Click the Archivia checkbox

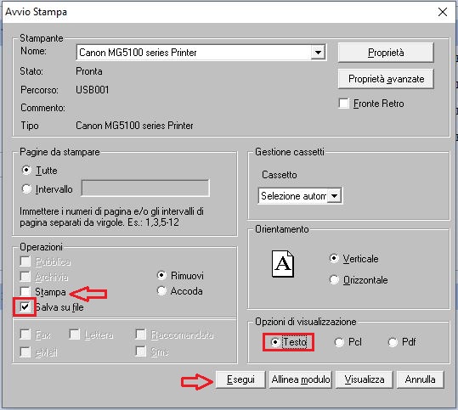(25, 276)
